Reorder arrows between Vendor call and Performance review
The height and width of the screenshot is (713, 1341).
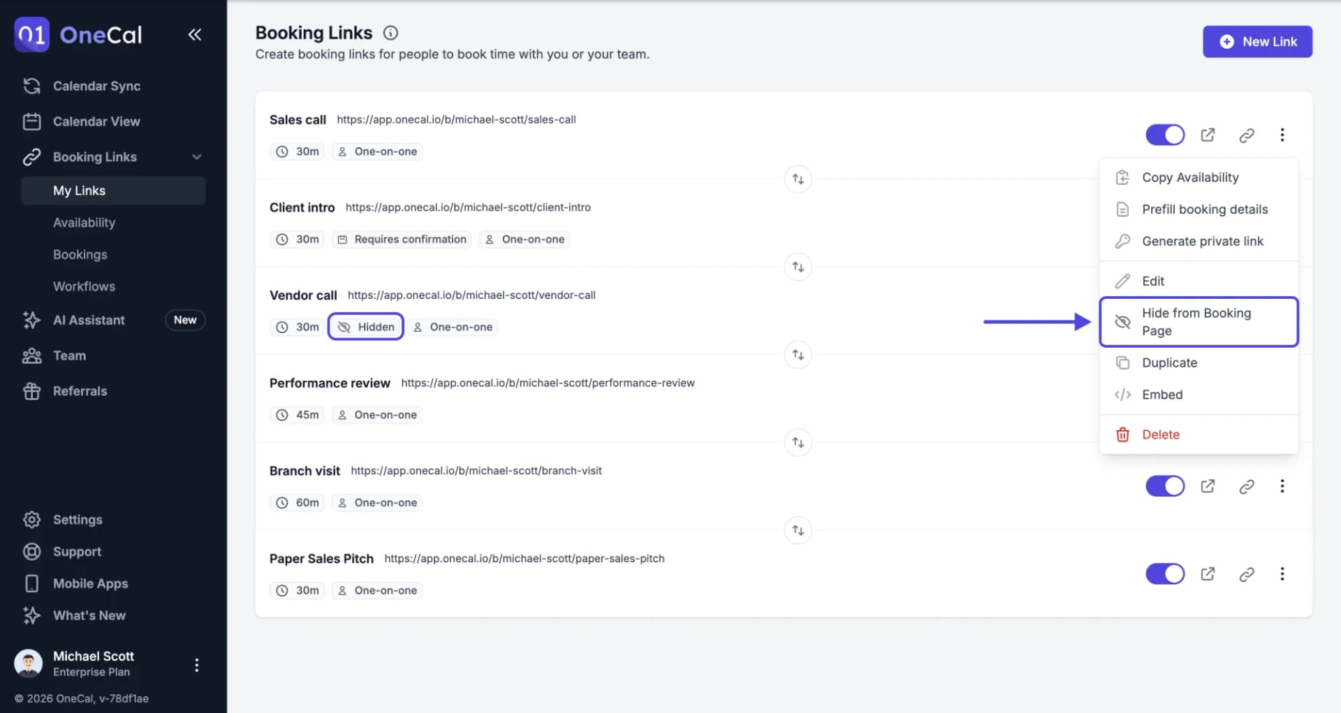tap(798, 355)
